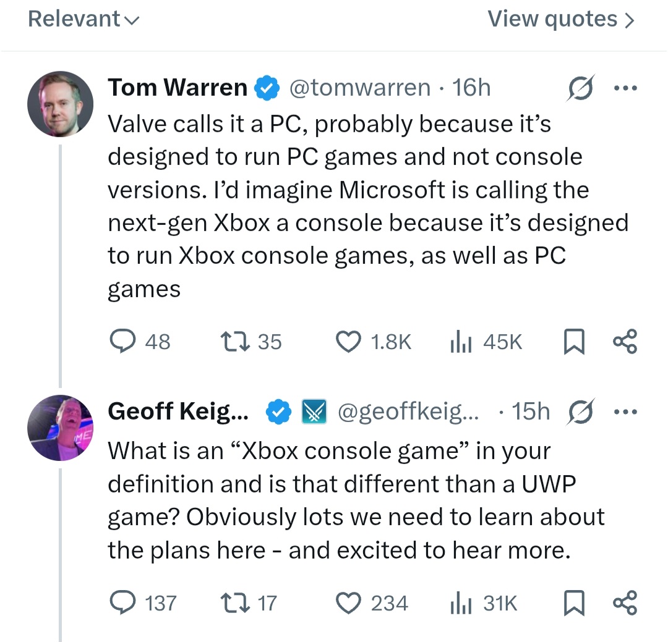The width and height of the screenshot is (668, 642).
Task: Open the Relevant sort dropdown
Action: 84,19
